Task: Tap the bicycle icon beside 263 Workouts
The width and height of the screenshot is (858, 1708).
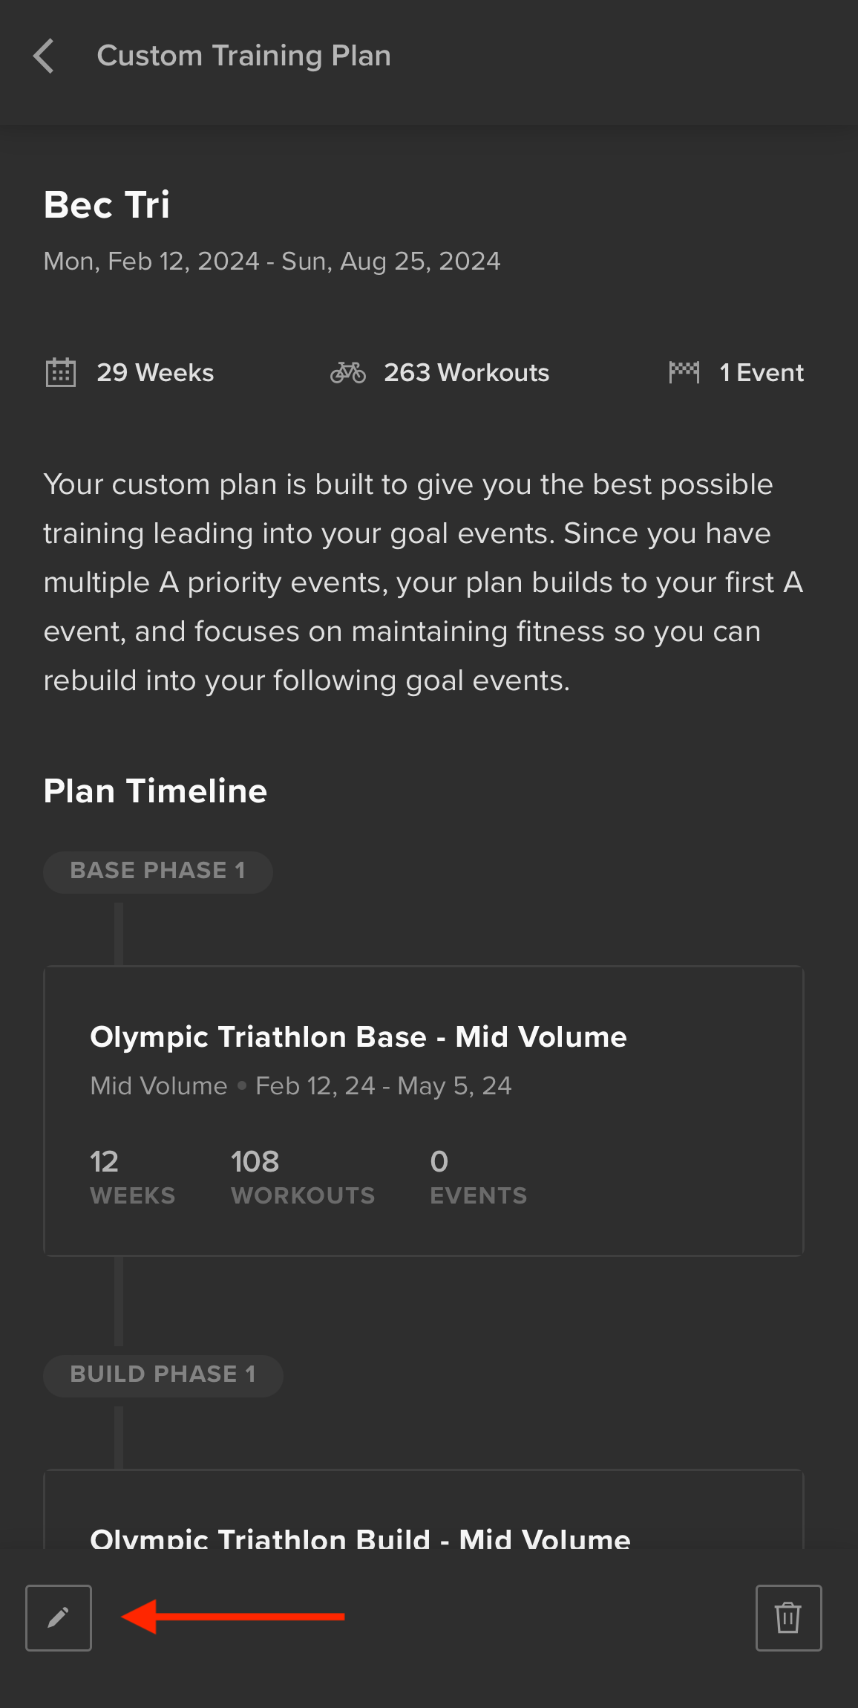Action: click(348, 372)
